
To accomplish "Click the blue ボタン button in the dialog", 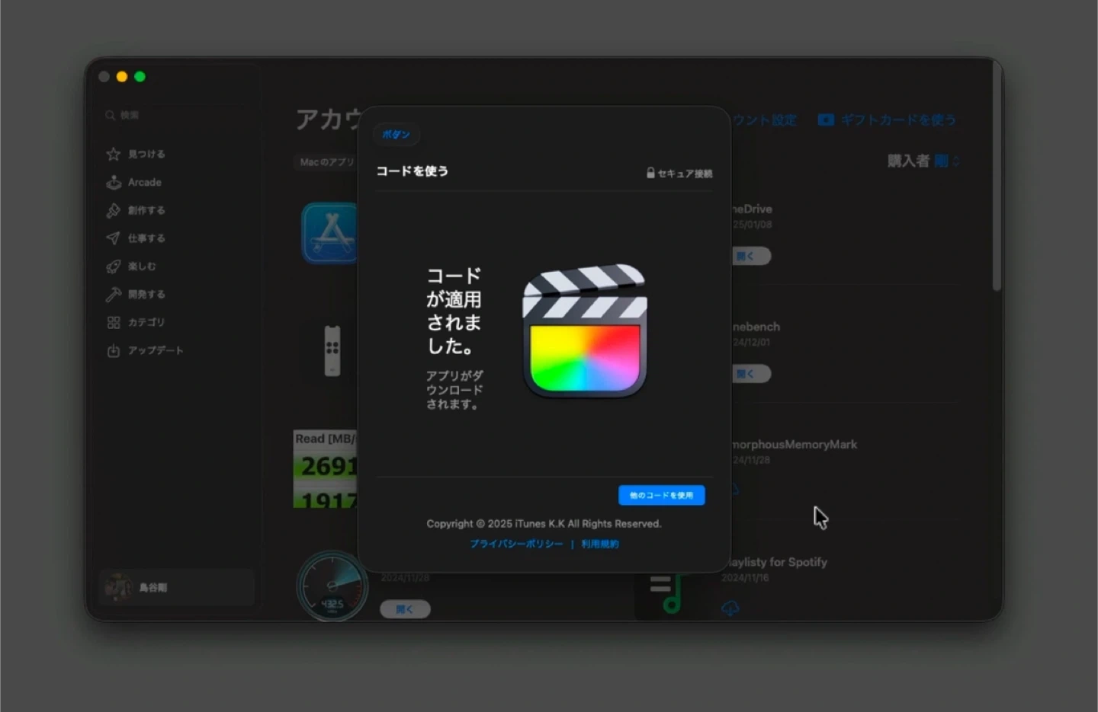I will 396,135.
